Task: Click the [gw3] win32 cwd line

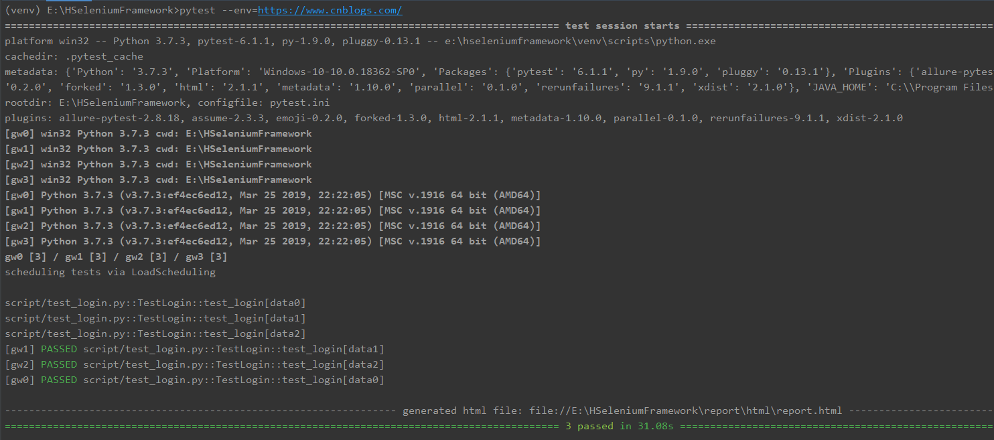Action: point(158,180)
